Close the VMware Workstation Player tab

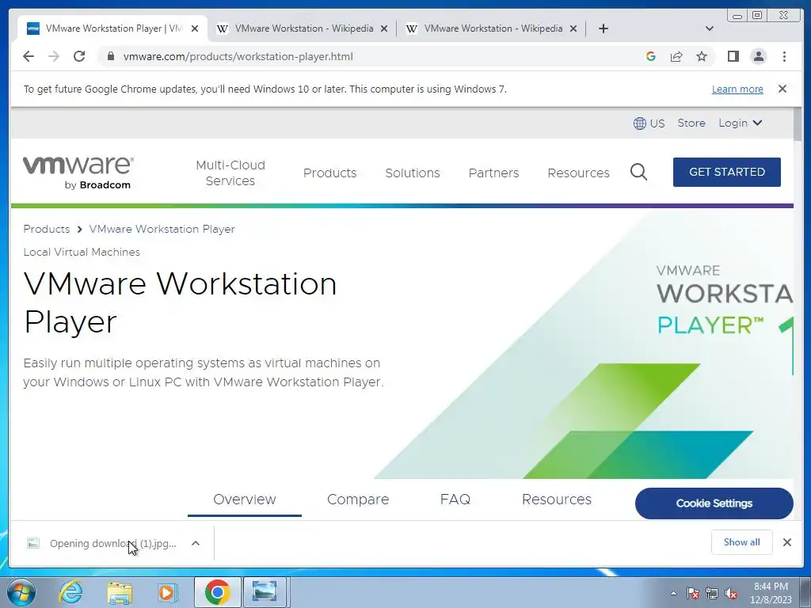tap(195, 28)
